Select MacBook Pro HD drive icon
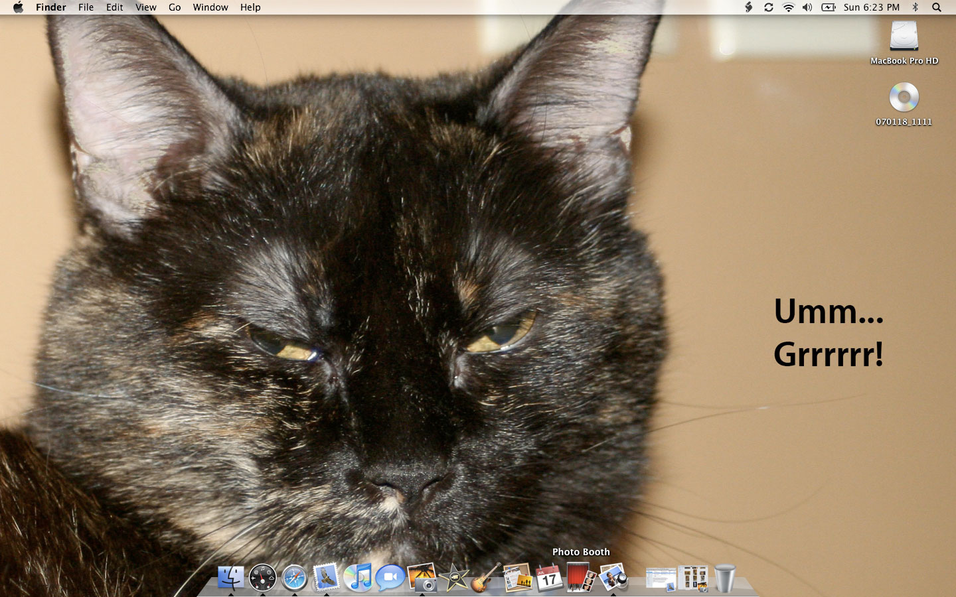The image size is (956, 597). point(904,36)
